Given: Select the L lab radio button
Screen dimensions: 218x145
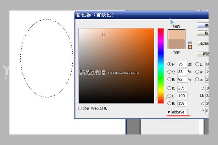Looking at the screenshot, I should [x=197, y=64].
